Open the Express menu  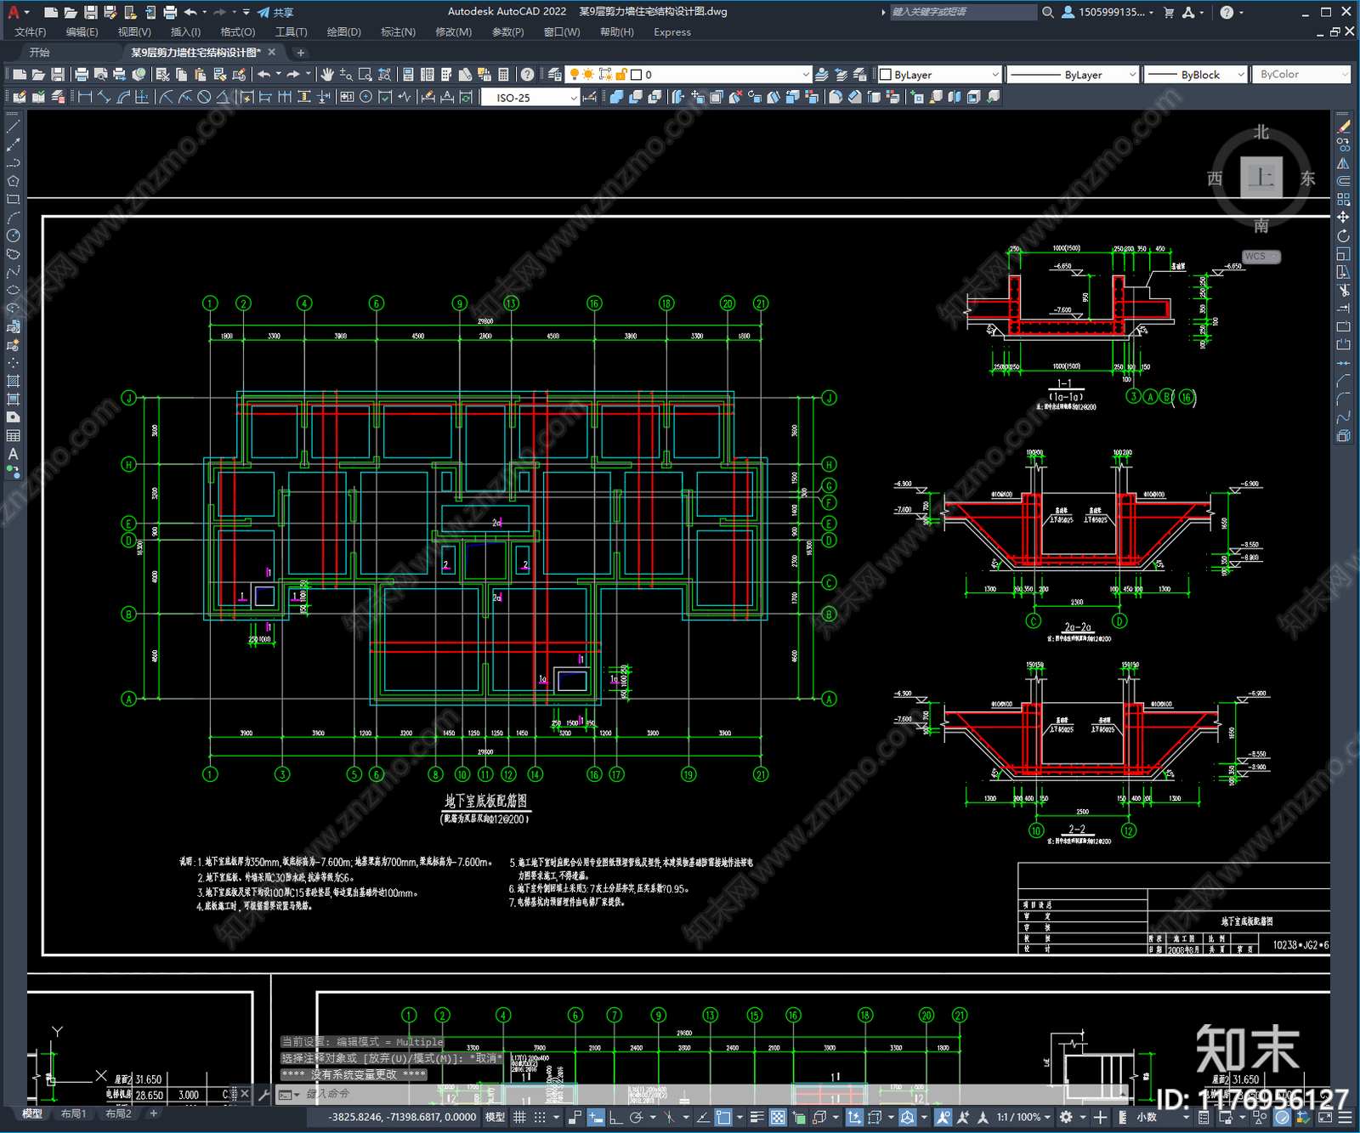672,32
